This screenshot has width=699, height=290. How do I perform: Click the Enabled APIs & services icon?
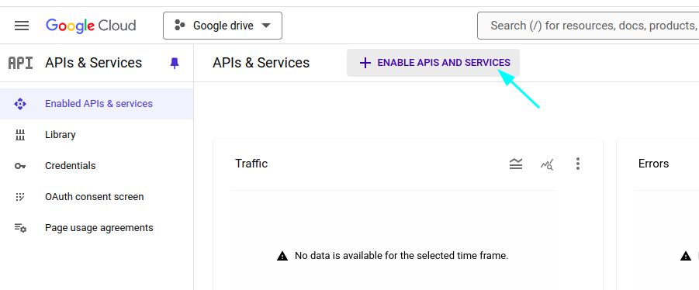pos(20,104)
